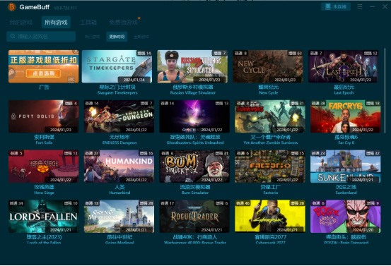The width and height of the screenshot is (391, 266).
Task: Click the connection status button top right
Action: click(x=336, y=6)
